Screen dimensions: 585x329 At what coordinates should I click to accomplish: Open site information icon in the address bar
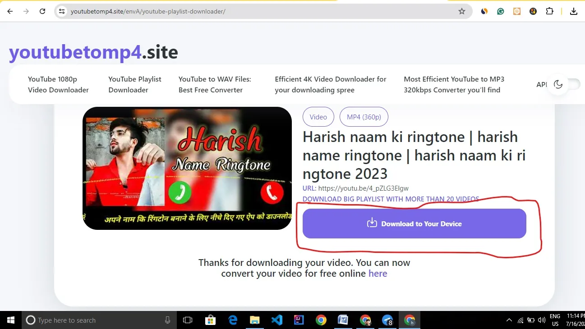point(62,11)
